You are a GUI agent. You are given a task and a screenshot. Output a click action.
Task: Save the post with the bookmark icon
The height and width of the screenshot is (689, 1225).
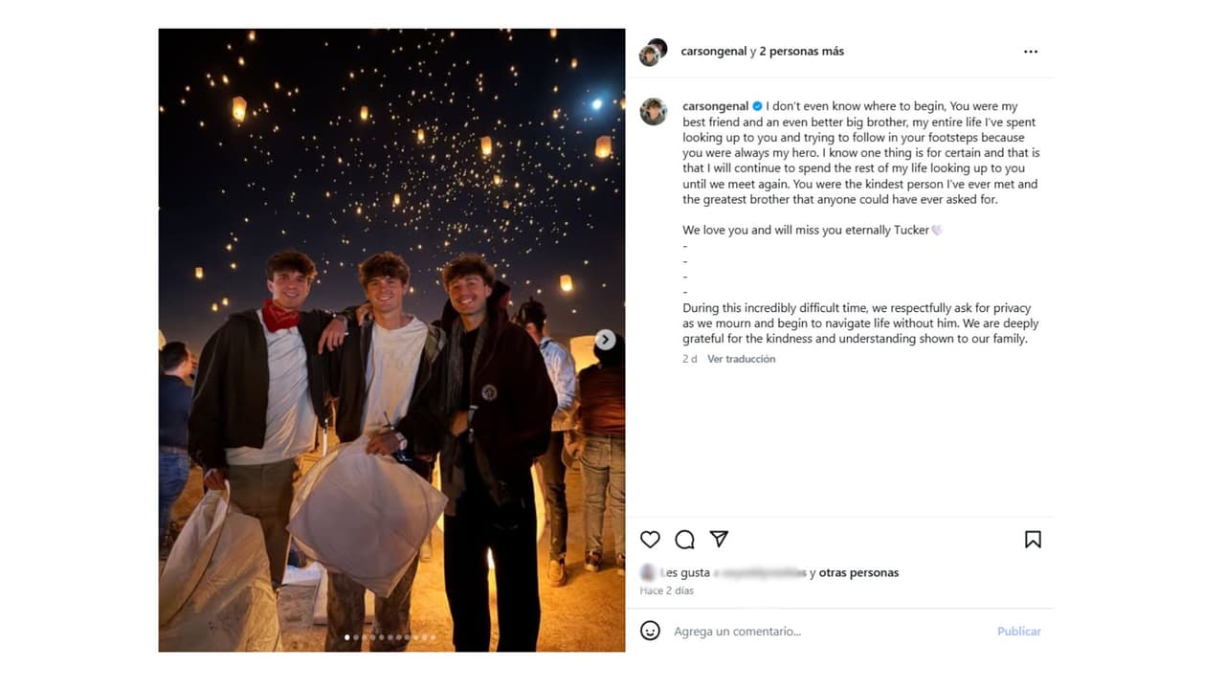pyautogui.click(x=1033, y=540)
